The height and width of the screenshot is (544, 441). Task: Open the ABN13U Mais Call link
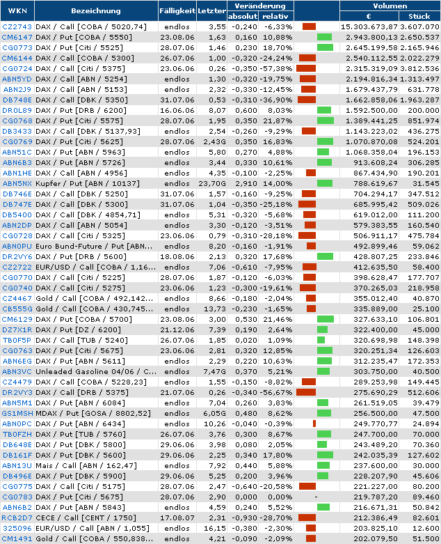tap(17, 465)
